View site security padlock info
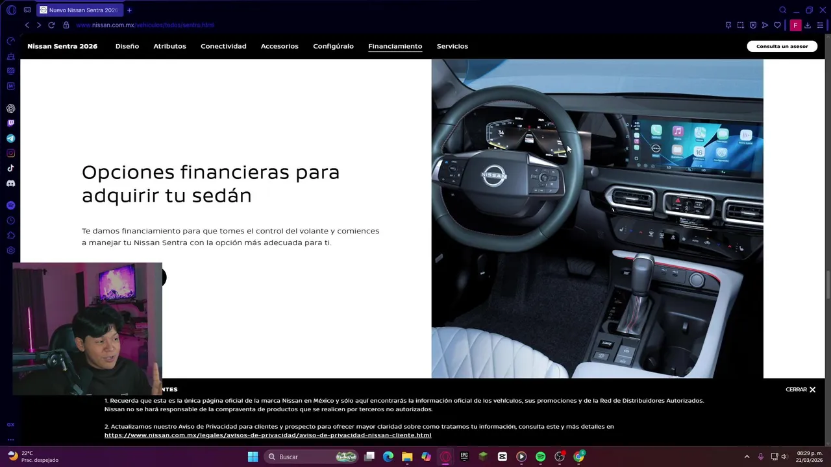The height and width of the screenshot is (467, 831). pos(66,25)
